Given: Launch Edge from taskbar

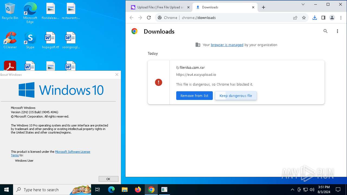Looking at the screenshot, I should click(x=111, y=190).
